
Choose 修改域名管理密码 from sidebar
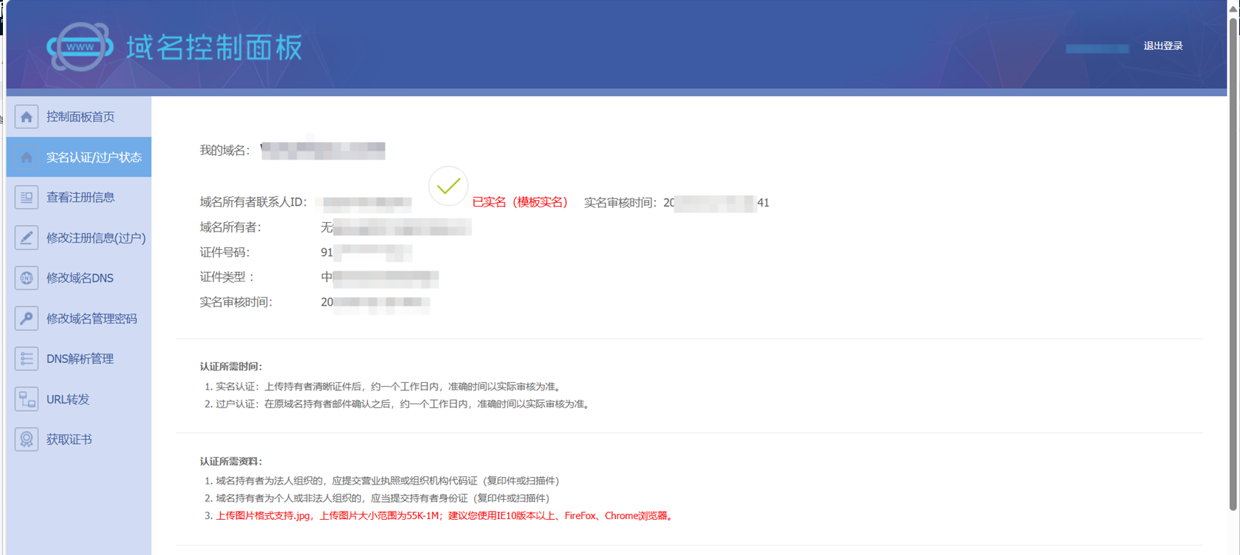79,318
